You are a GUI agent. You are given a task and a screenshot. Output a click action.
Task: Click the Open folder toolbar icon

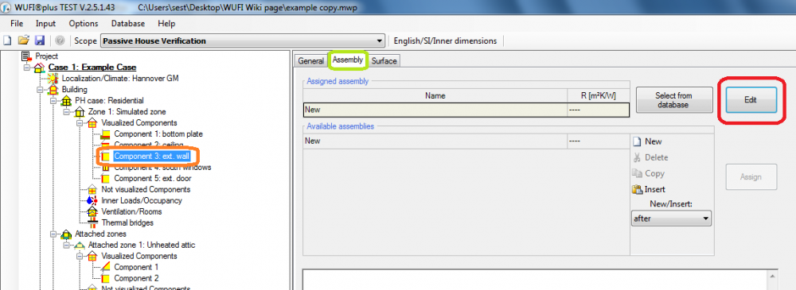[23, 41]
